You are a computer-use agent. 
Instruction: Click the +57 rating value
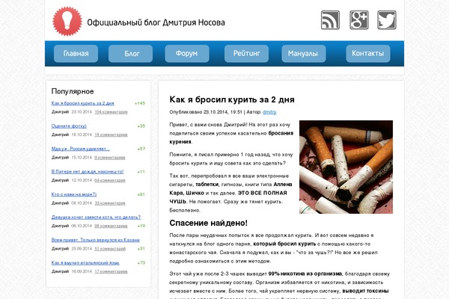coord(141,149)
